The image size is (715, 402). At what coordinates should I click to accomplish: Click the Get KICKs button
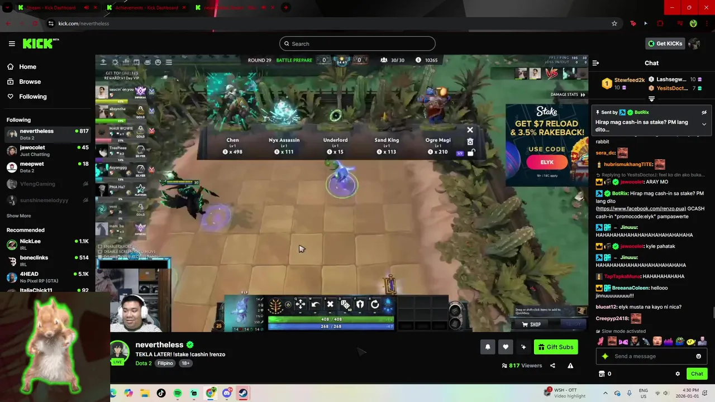(x=665, y=44)
